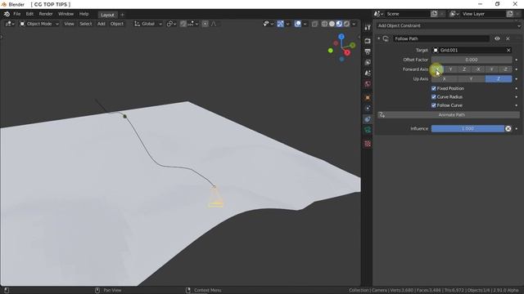Open the Scene properties tab
The image size is (524, 294).
pyautogui.click(x=368, y=73)
